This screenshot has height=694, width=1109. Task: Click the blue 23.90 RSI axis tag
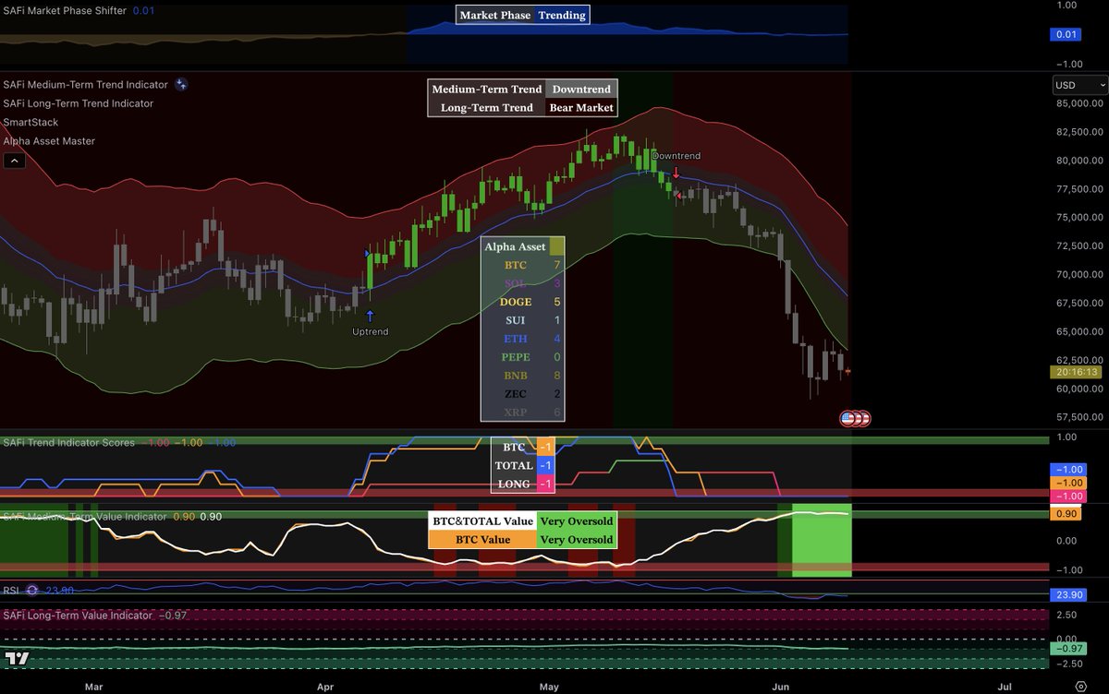pyautogui.click(x=1070, y=596)
